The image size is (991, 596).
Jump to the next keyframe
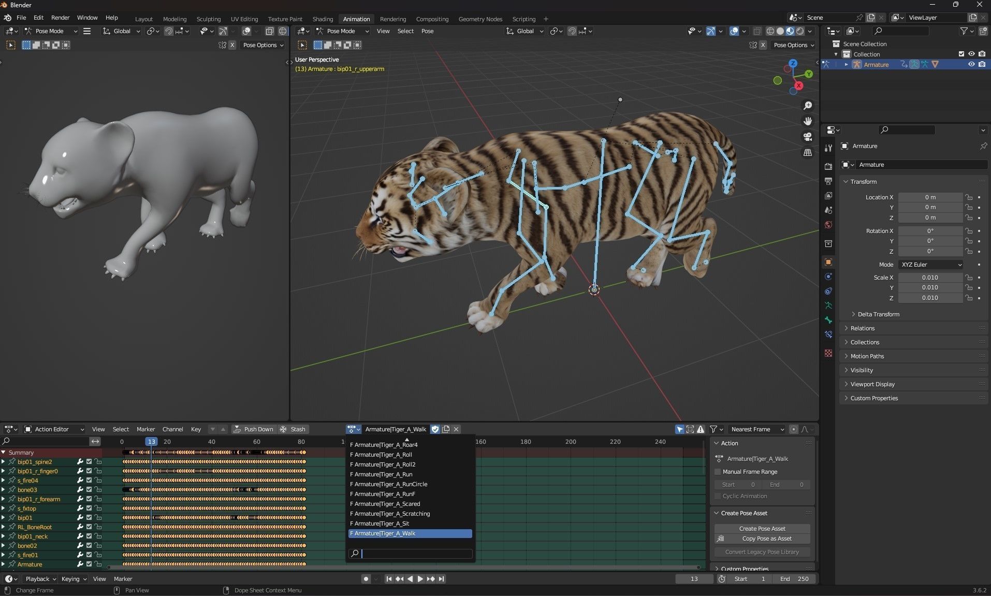(x=431, y=579)
